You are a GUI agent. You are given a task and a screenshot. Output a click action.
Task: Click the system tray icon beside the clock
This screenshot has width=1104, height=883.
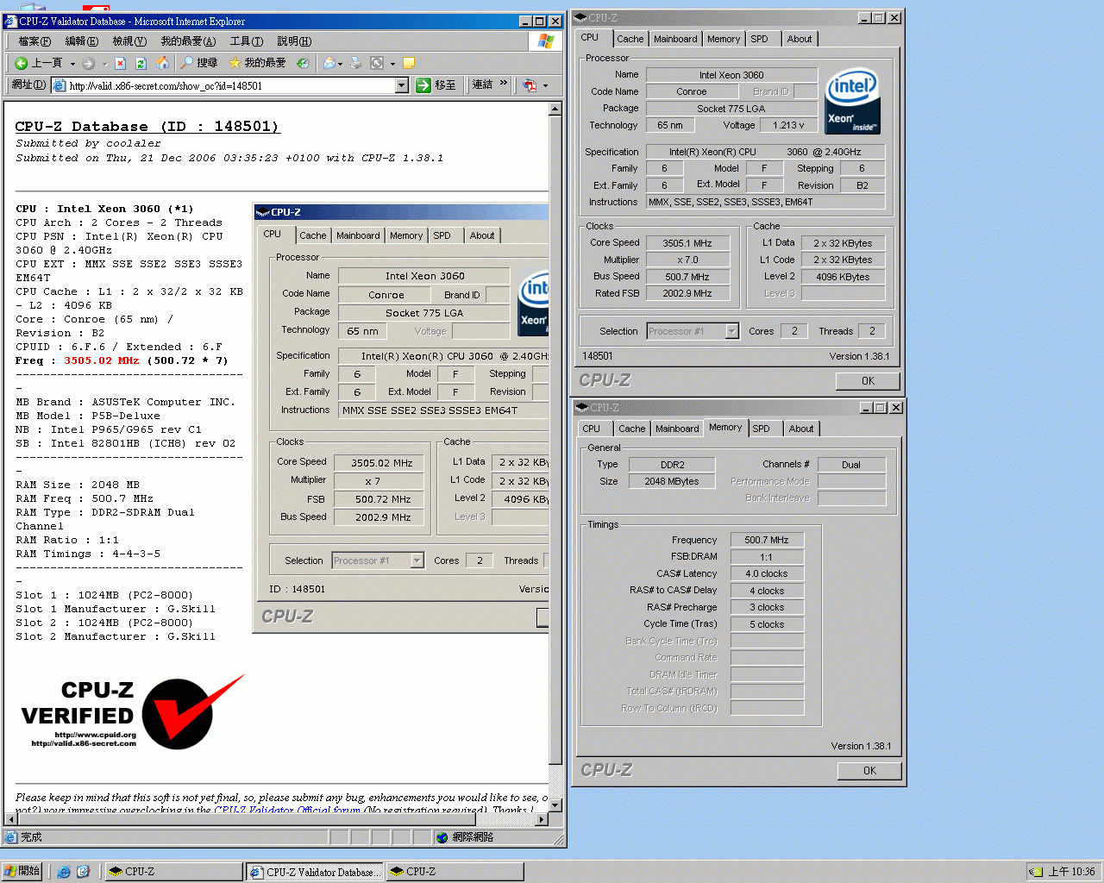tap(1037, 872)
